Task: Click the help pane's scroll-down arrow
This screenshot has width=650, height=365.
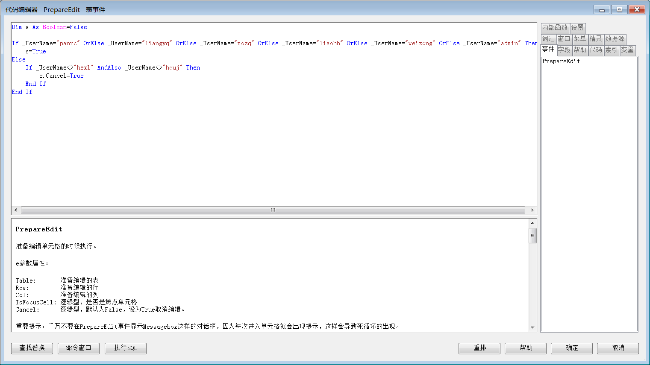Action: 532,327
